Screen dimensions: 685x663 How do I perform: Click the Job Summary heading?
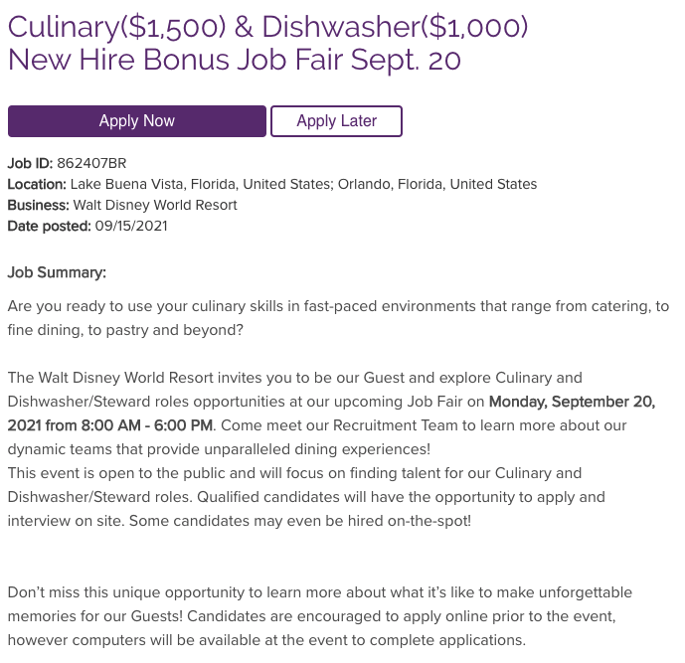57,271
